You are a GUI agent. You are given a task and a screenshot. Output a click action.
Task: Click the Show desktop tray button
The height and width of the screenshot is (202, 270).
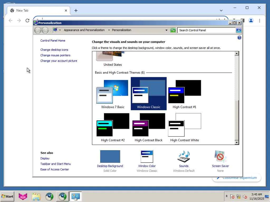pos(267,196)
